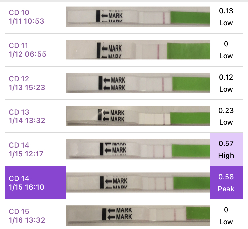Screen dimensions: 248x229
Task: Open the test strip photo from 1/11 10:53
Action: click(138, 17)
